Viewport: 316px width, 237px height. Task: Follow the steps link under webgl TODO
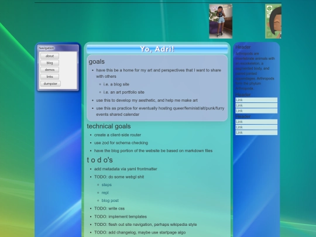point(107,184)
